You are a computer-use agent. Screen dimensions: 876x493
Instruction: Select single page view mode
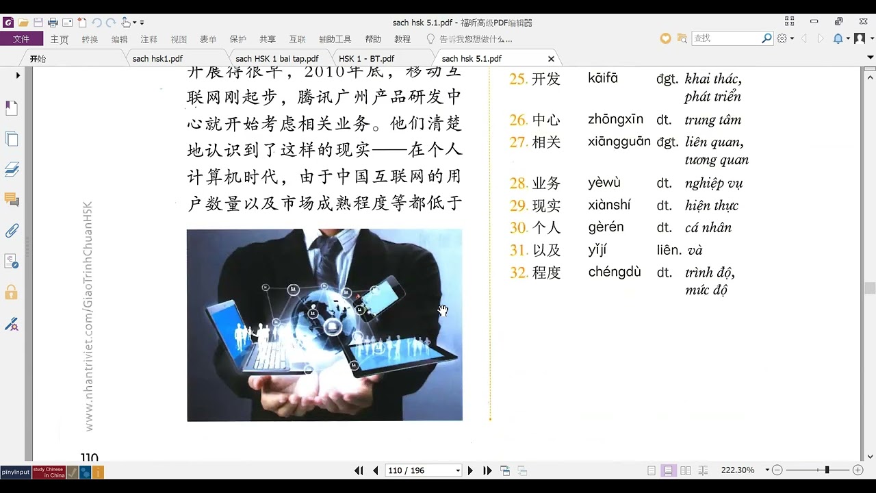652,470
